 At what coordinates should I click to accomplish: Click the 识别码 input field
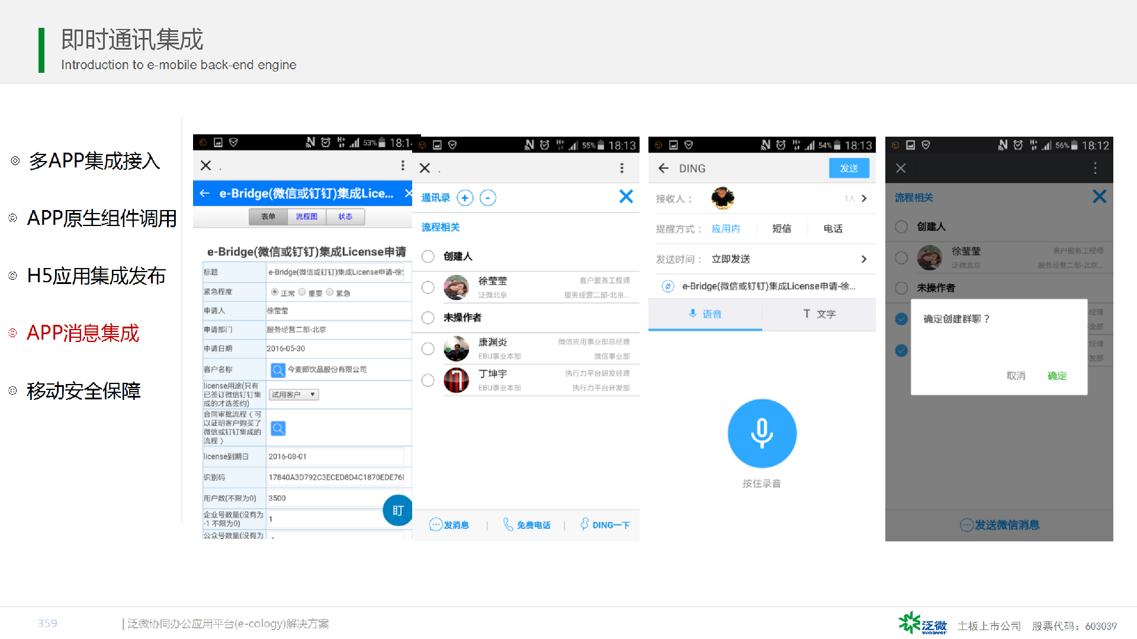pyautogui.click(x=335, y=477)
